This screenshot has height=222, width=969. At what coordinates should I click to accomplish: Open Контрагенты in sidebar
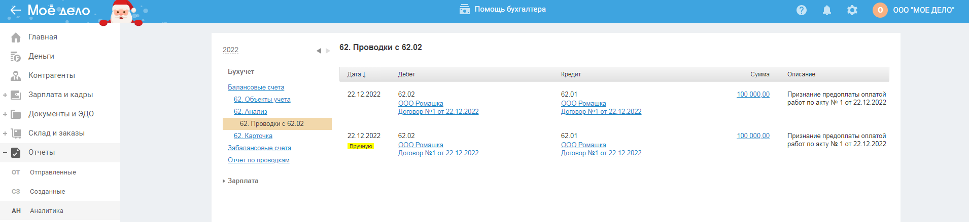point(51,75)
